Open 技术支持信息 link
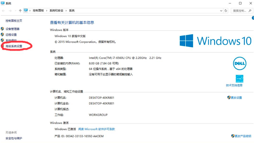The height and width of the screenshot is (143, 254). [234, 85]
